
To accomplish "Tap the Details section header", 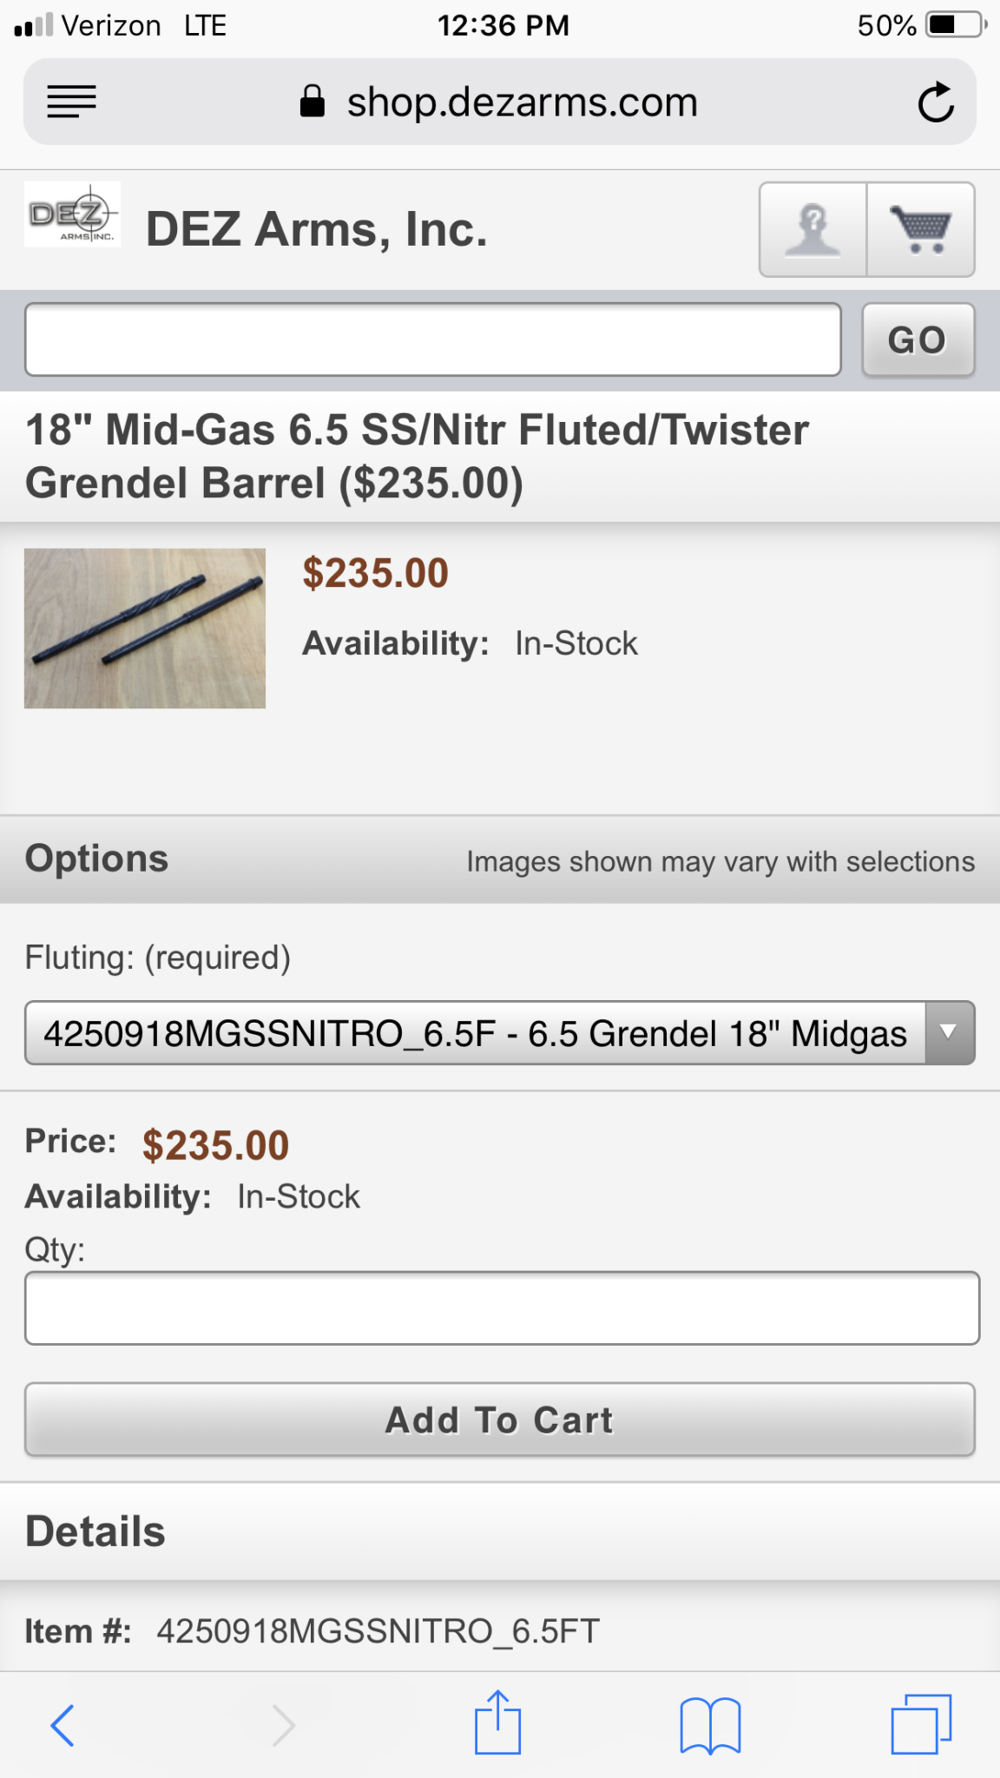I will tap(95, 1531).
